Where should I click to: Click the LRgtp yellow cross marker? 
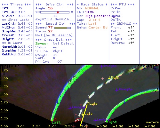(109, 78)
